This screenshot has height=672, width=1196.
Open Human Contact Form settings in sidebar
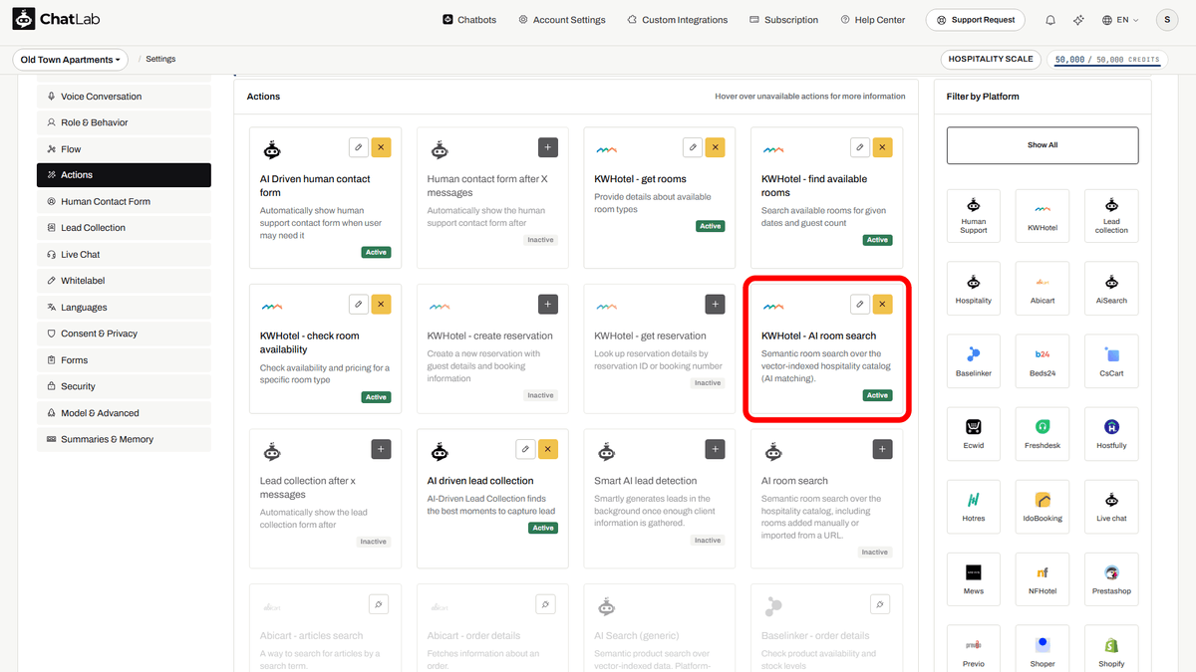click(124, 201)
